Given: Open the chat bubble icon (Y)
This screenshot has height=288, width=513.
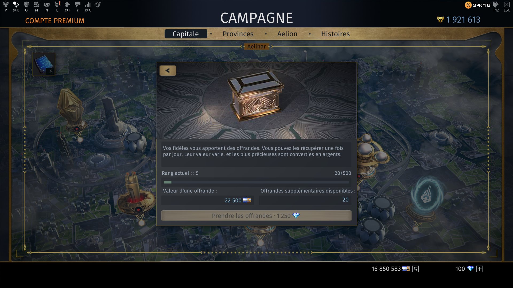Looking at the screenshot, I should [77, 5].
